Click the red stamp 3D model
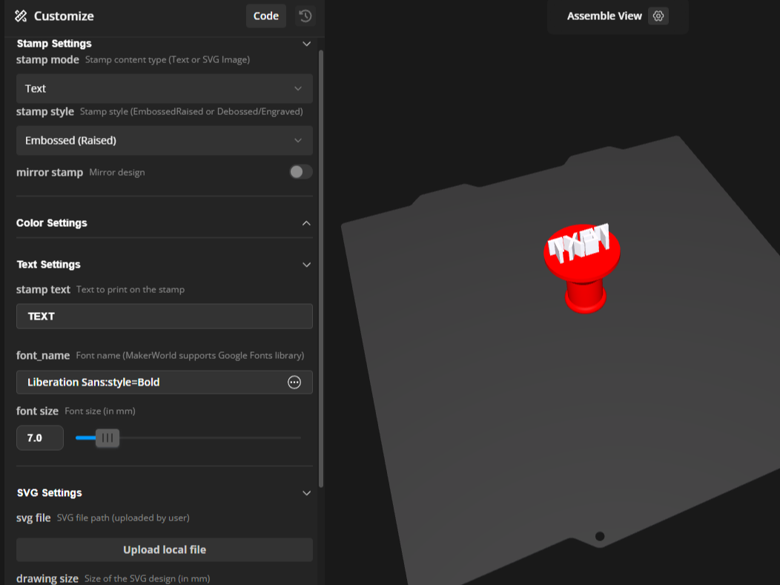Viewport: 780px width, 585px height. click(x=582, y=268)
